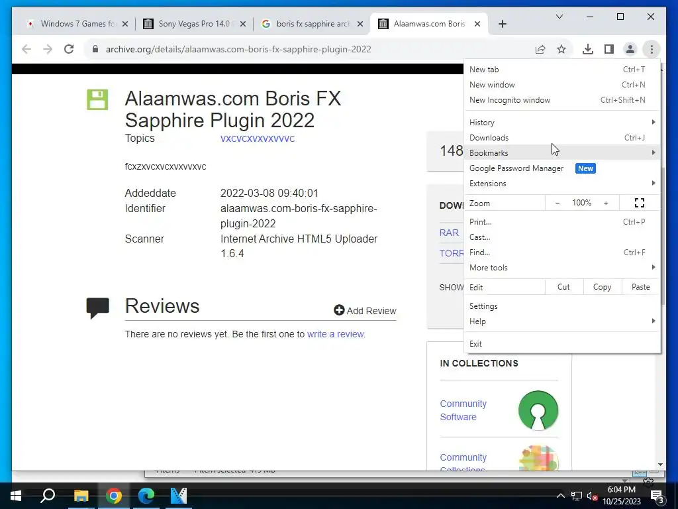Click the Community Software green logo
This screenshot has width=678, height=509.
pos(538,410)
